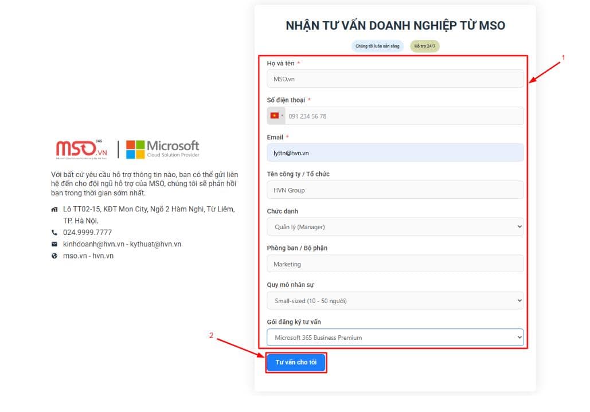Click the heading NHẬN TƯ VẤN DOANH NGHIỆP TỪ MSO
This screenshot has width=590, height=412.
(395, 26)
